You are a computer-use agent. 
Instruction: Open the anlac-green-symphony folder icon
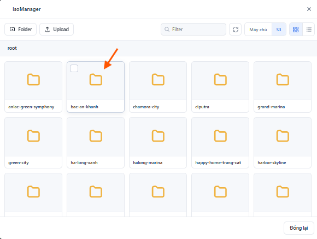[x=33, y=79]
